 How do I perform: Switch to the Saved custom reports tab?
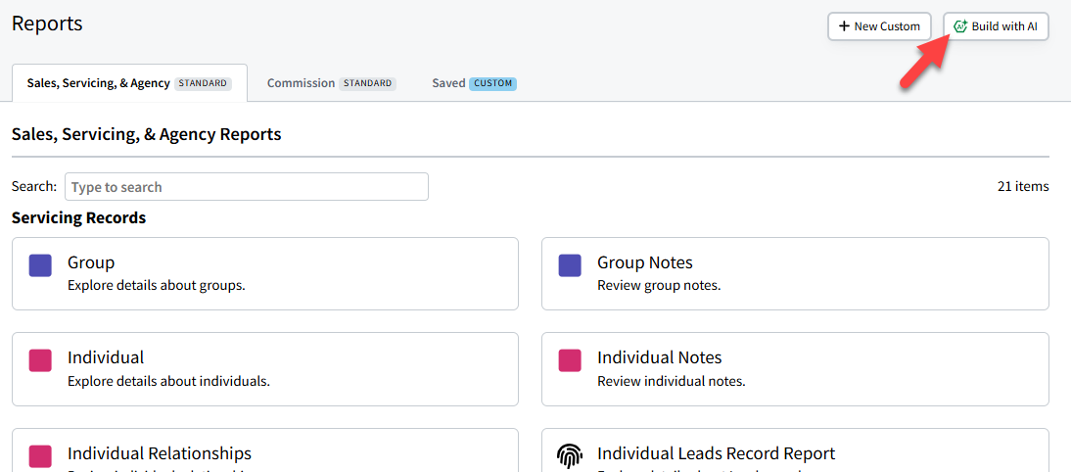[474, 83]
